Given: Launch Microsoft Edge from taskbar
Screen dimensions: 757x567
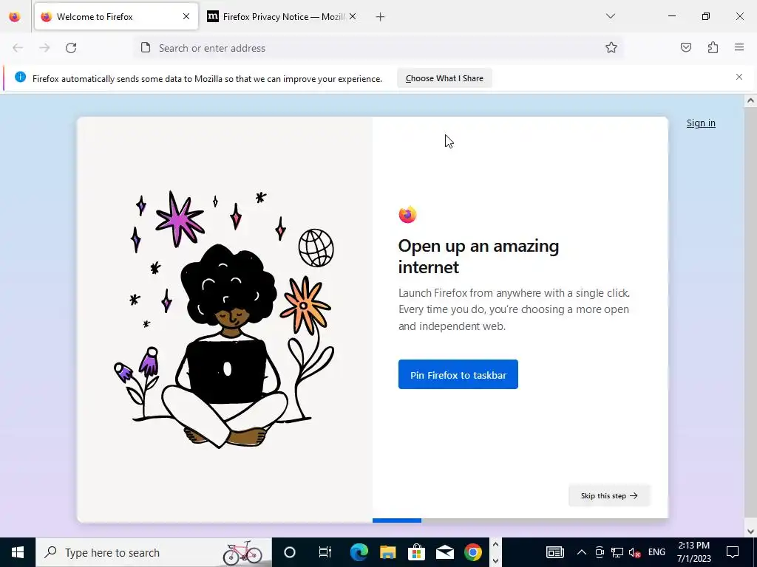Looking at the screenshot, I should point(359,552).
